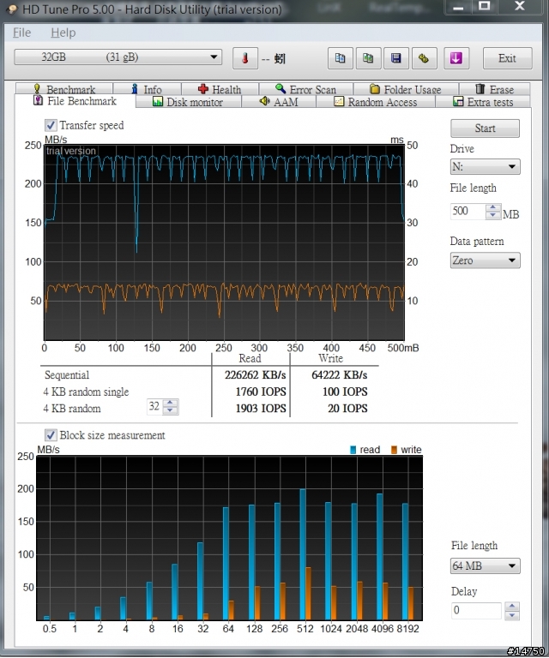Click the save screenshot floppy icon
The image size is (549, 658).
pyautogui.click(x=395, y=58)
